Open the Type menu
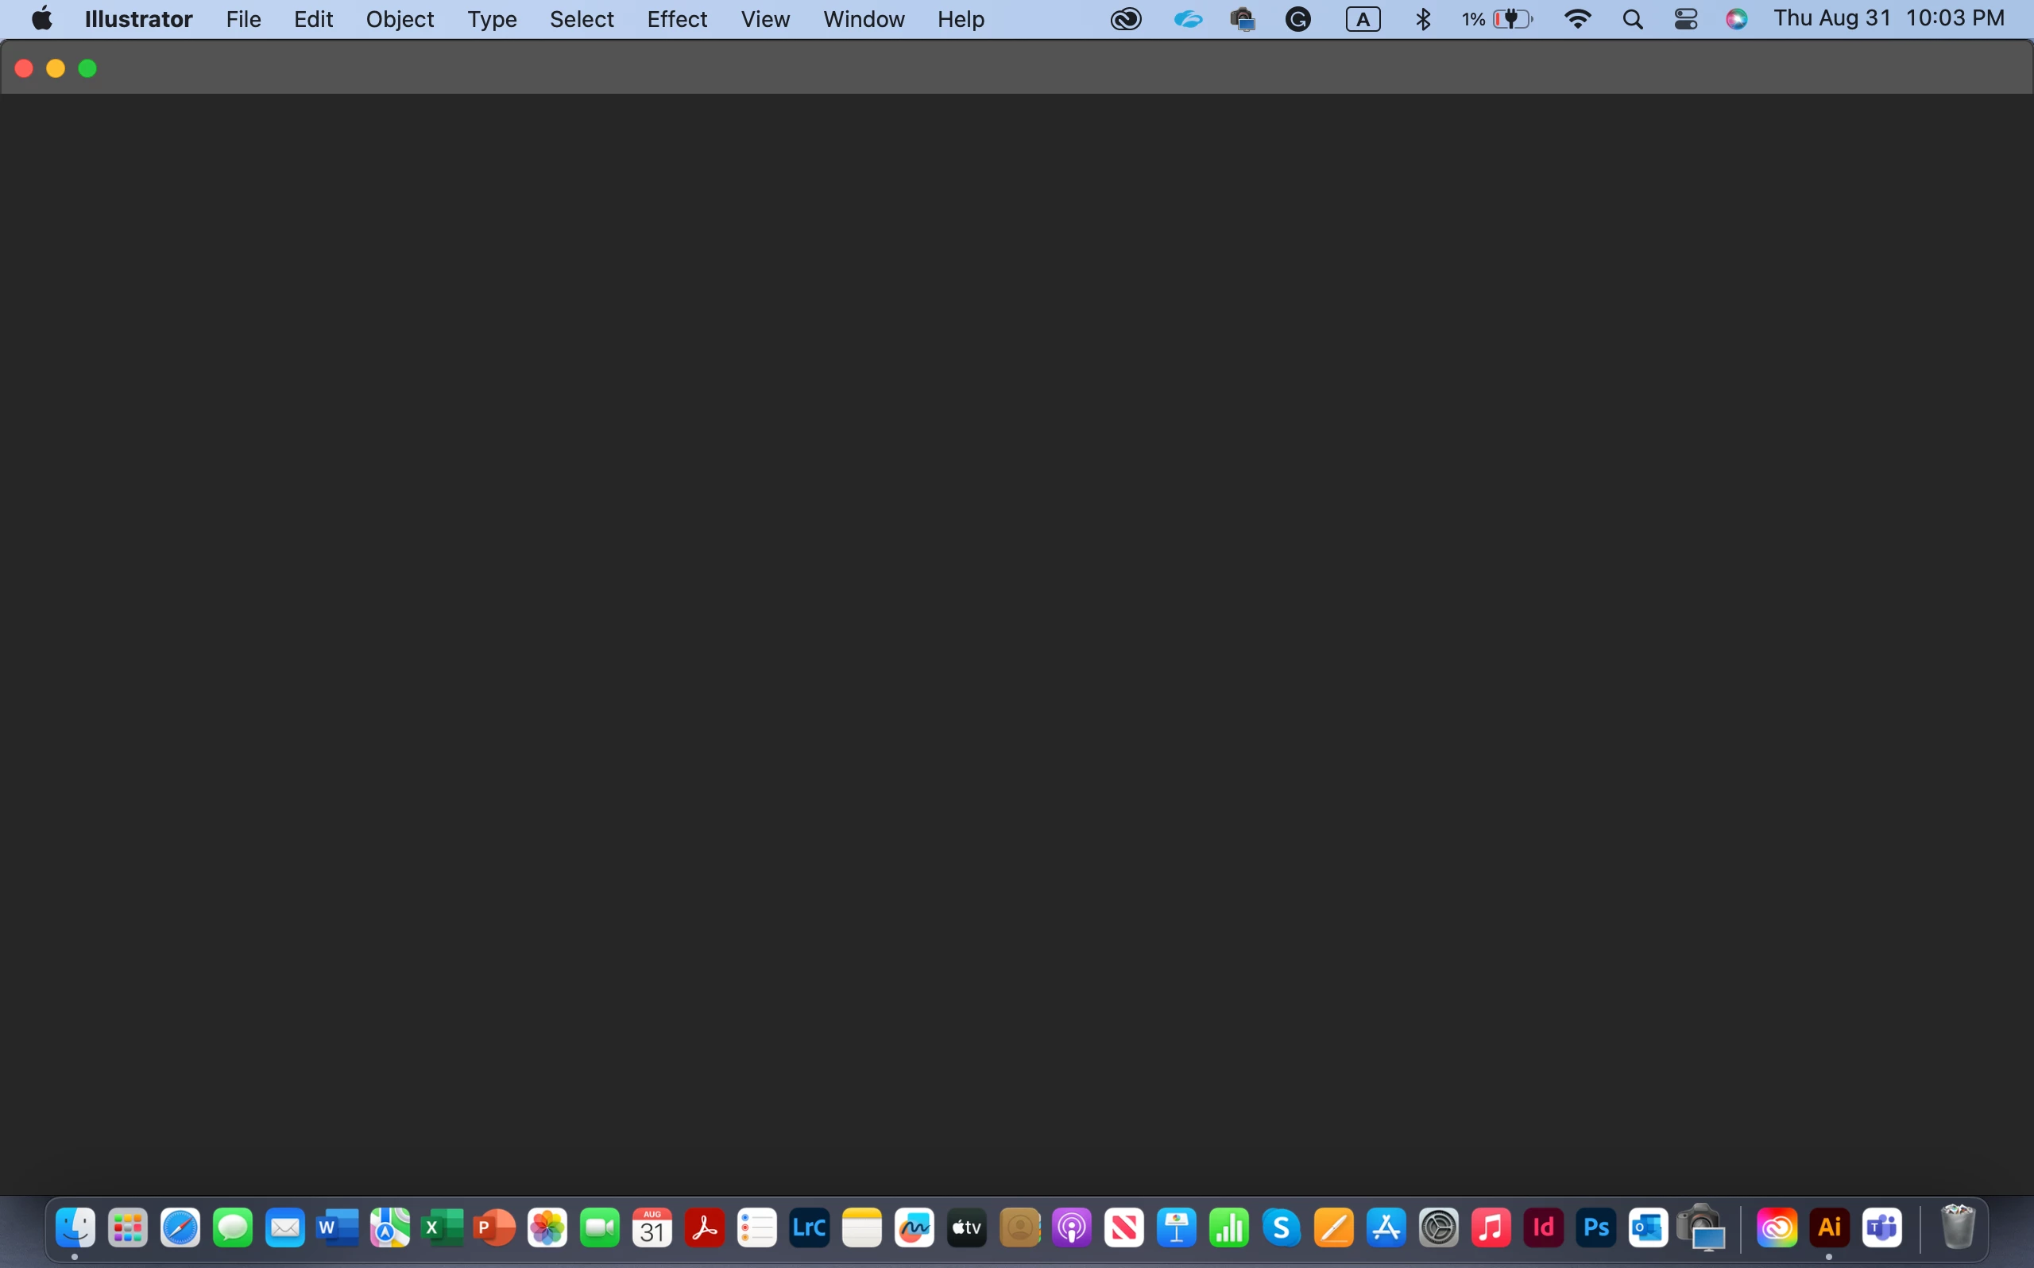 point(491,18)
